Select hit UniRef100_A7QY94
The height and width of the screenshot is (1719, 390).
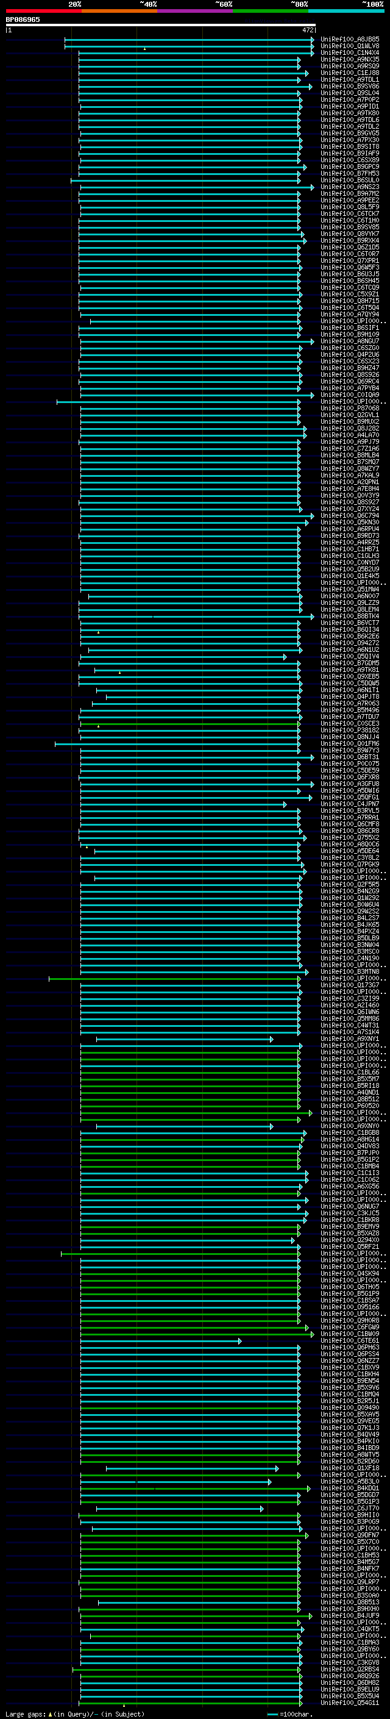point(350,314)
